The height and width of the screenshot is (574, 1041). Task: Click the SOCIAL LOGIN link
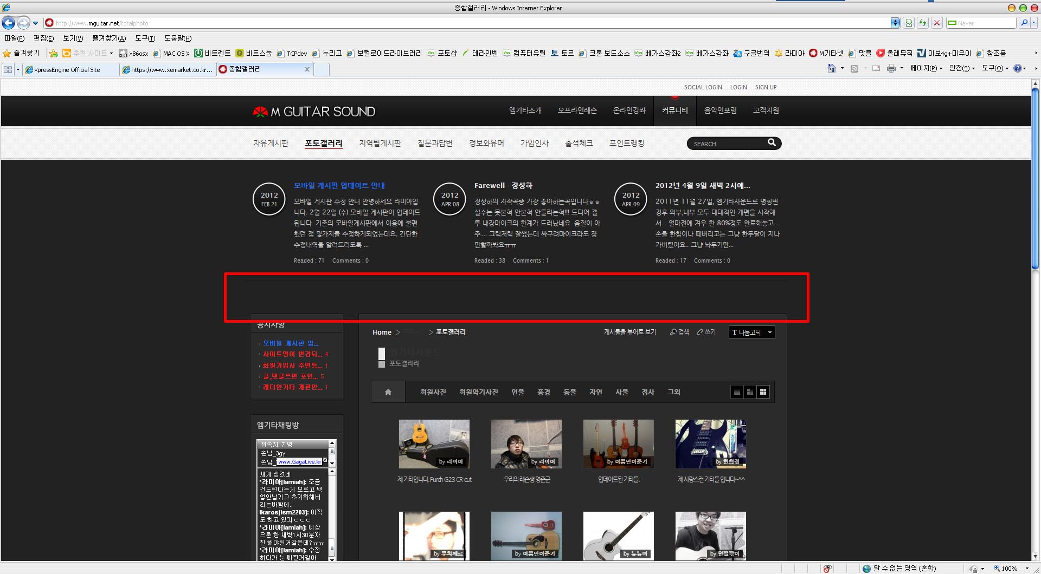pyautogui.click(x=703, y=87)
